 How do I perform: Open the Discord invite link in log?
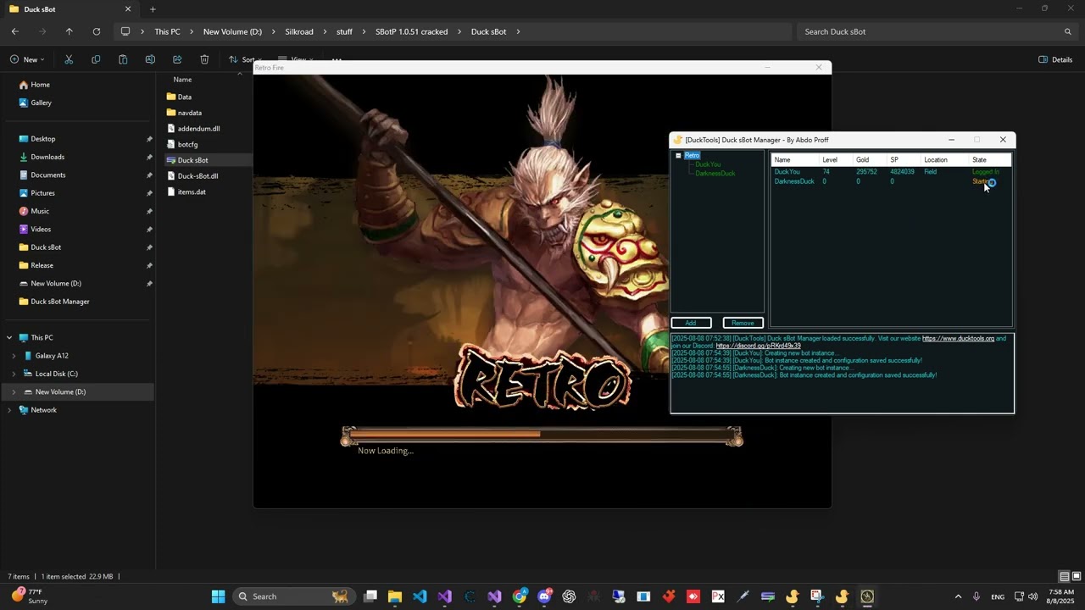coord(758,346)
